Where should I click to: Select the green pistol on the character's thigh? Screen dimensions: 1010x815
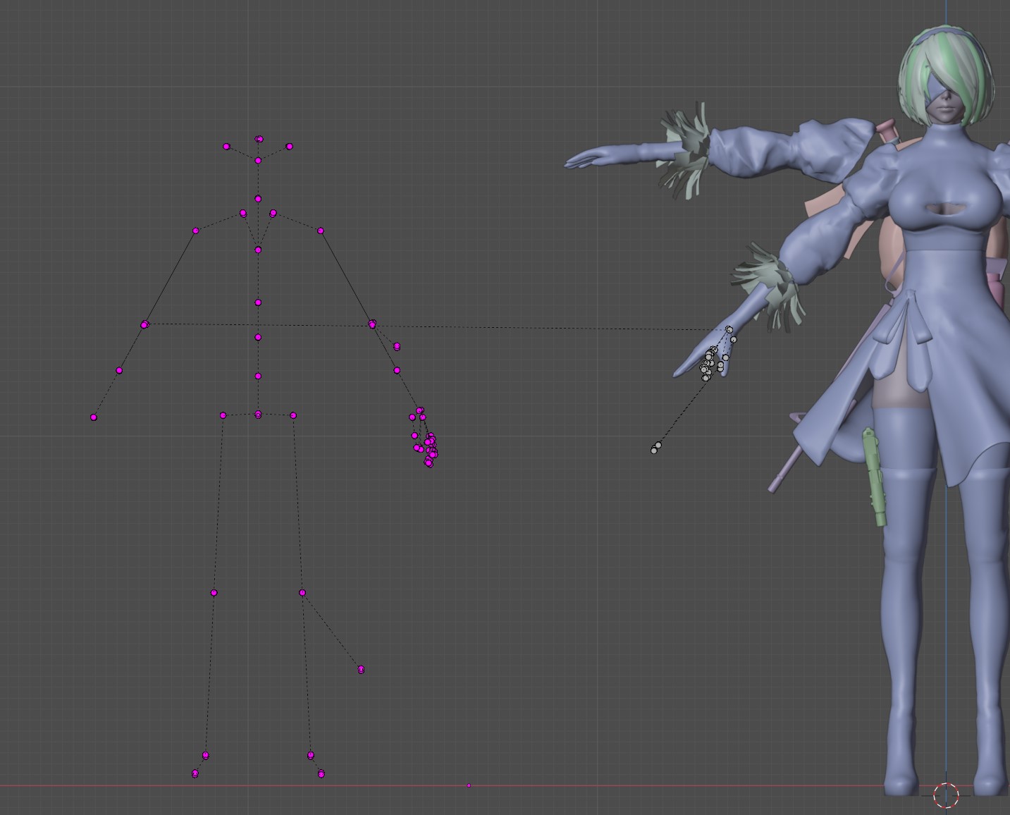(874, 477)
